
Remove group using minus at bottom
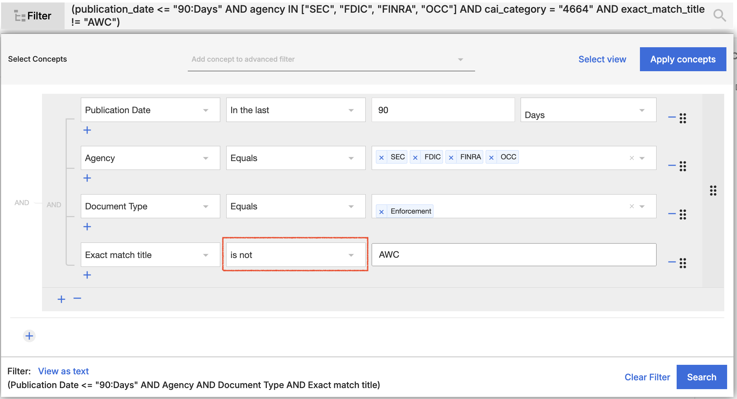[x=77, y=299]
